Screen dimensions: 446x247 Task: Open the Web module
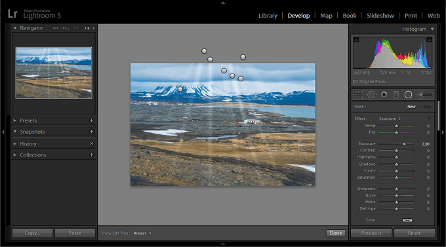(434, 16)
